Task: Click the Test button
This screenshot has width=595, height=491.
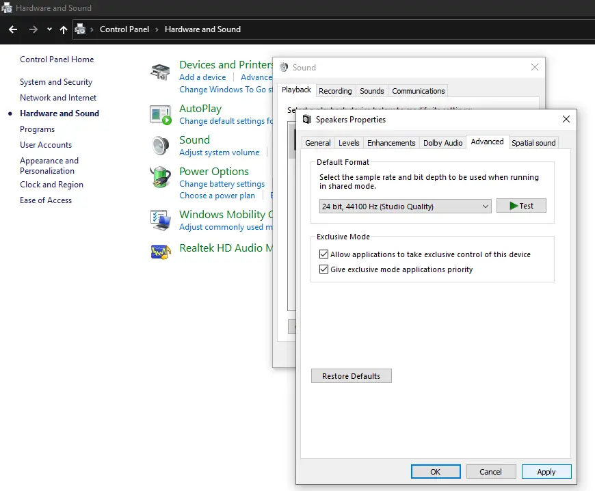Action: pyautogui.click(x=521, y=206)
